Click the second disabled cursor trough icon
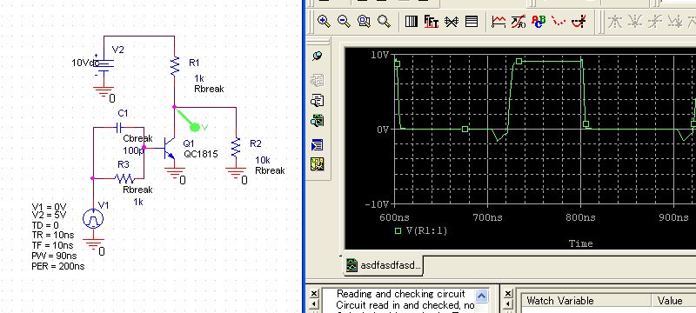The width and height of the screenshot is (696, 313). pyautogui.click(x=635, y=21)
